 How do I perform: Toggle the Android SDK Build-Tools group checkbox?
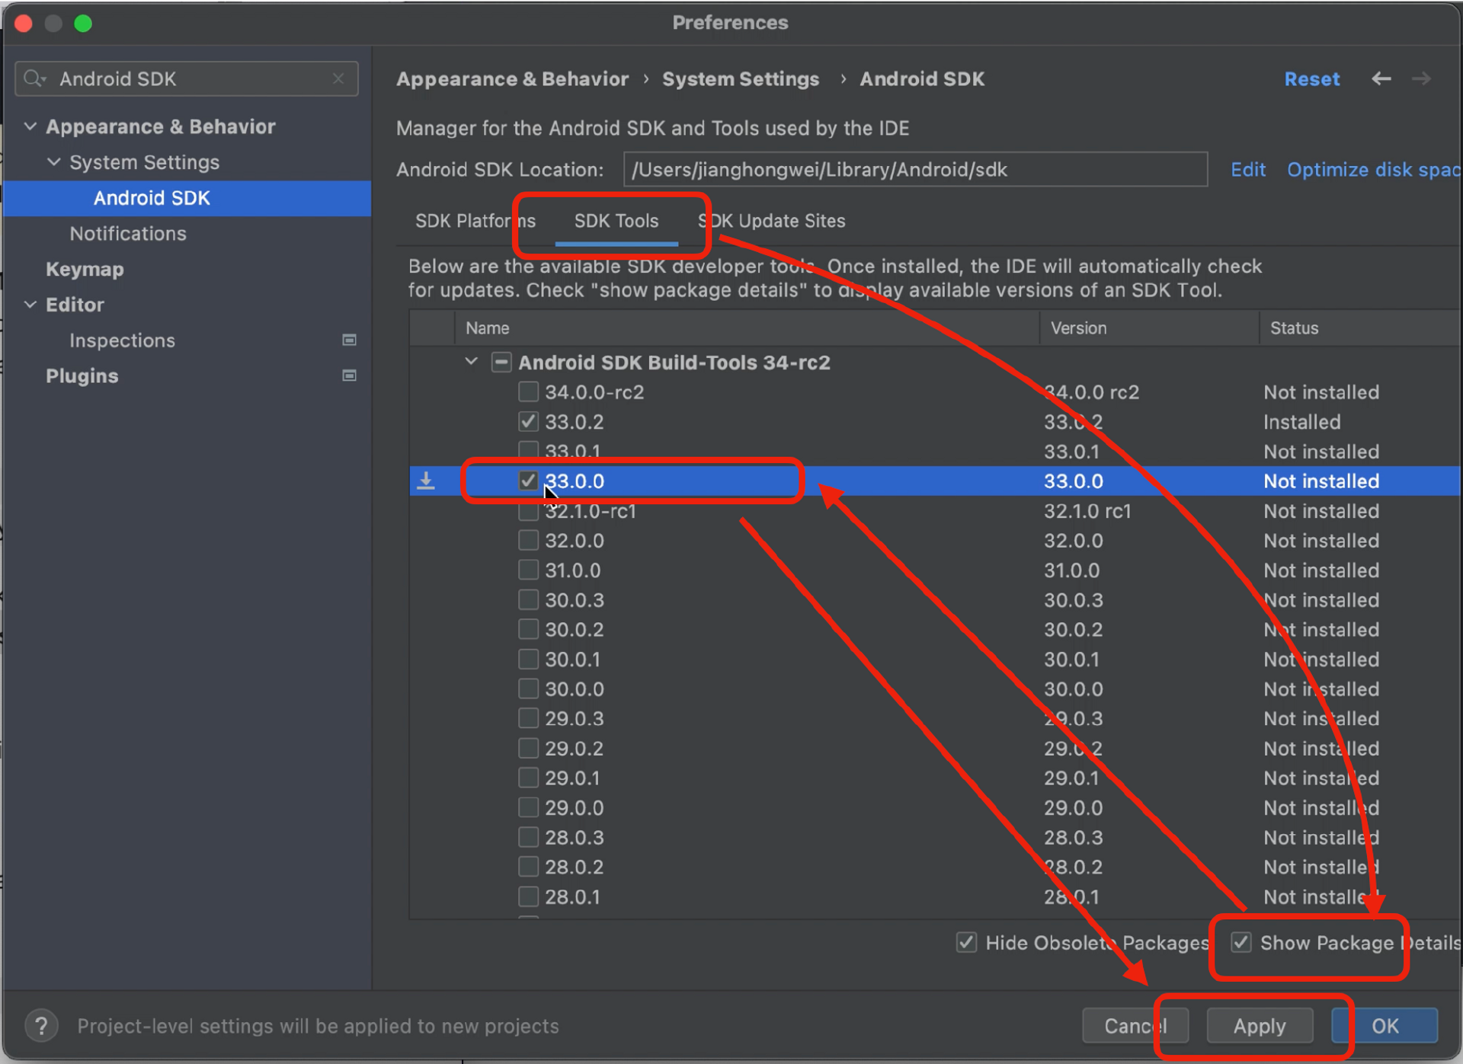click(501, 362)
